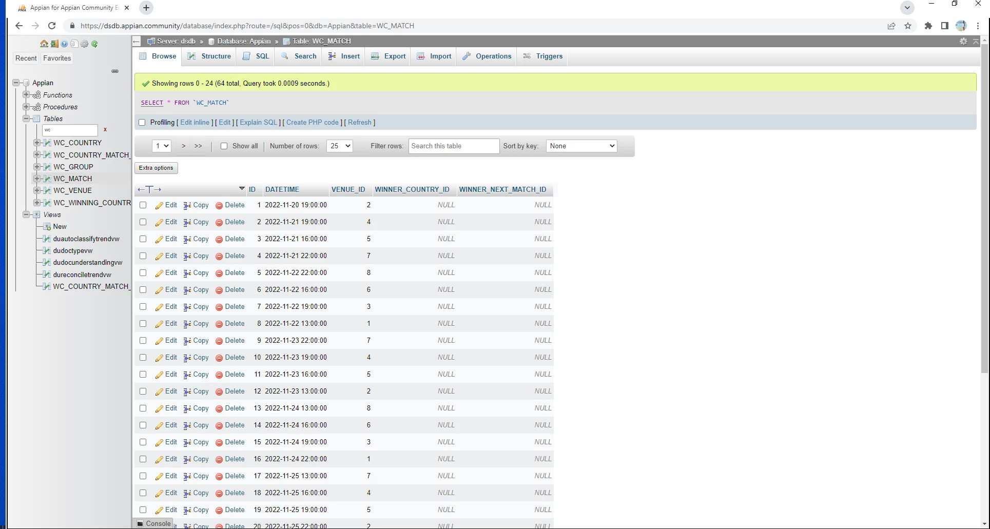This screenshot has height=529, width=990.
Task: Select the checkbox for row ID 7
Action: tap(143, 307)
